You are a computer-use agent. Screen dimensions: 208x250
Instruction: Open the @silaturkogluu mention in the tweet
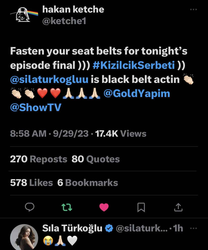tap(49, 79)
